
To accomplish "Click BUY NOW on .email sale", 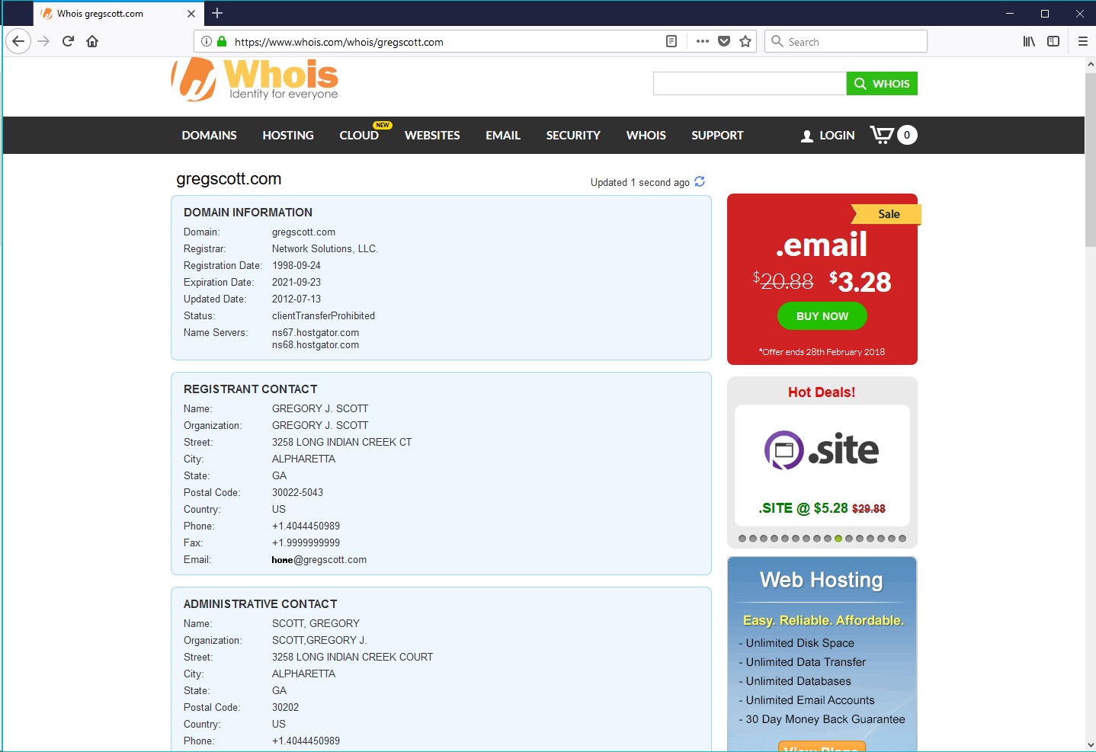I will pyautogui.click(x=822, y=316).
